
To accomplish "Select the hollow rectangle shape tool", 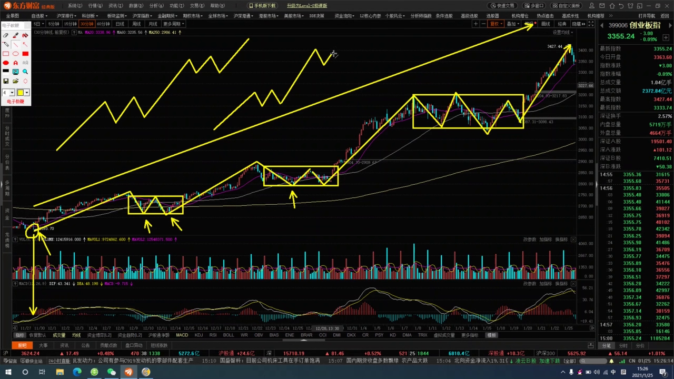I will click(6, 54).
